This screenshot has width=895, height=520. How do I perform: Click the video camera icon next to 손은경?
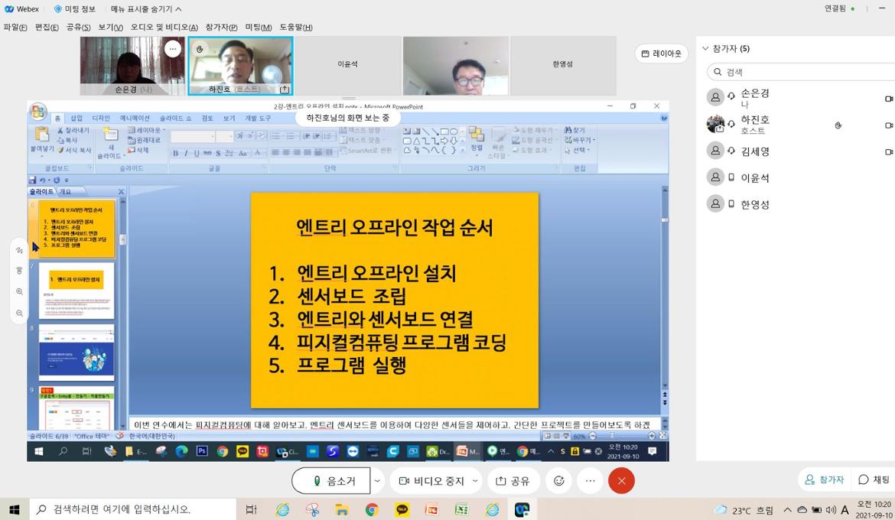coord(889,99)
